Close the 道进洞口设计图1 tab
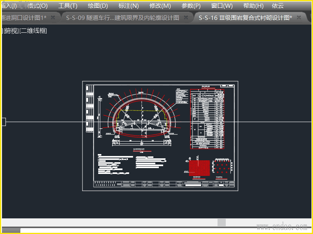 click(53, 18)
